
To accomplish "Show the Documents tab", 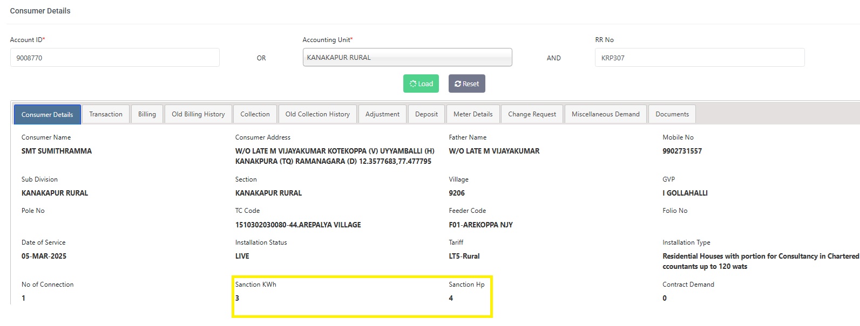I will pyautogui.click(x=672, y=114).
